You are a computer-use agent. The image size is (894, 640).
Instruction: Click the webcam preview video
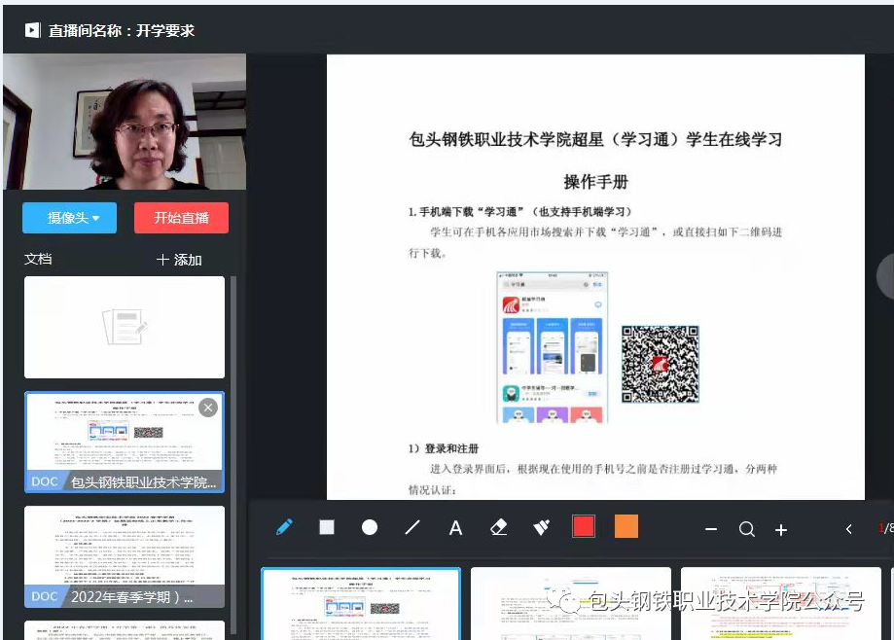[x=125, y=122]
